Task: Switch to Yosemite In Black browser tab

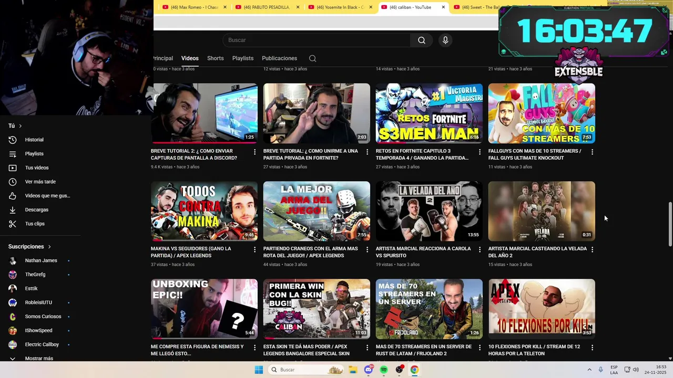Action: click(340, 7)
